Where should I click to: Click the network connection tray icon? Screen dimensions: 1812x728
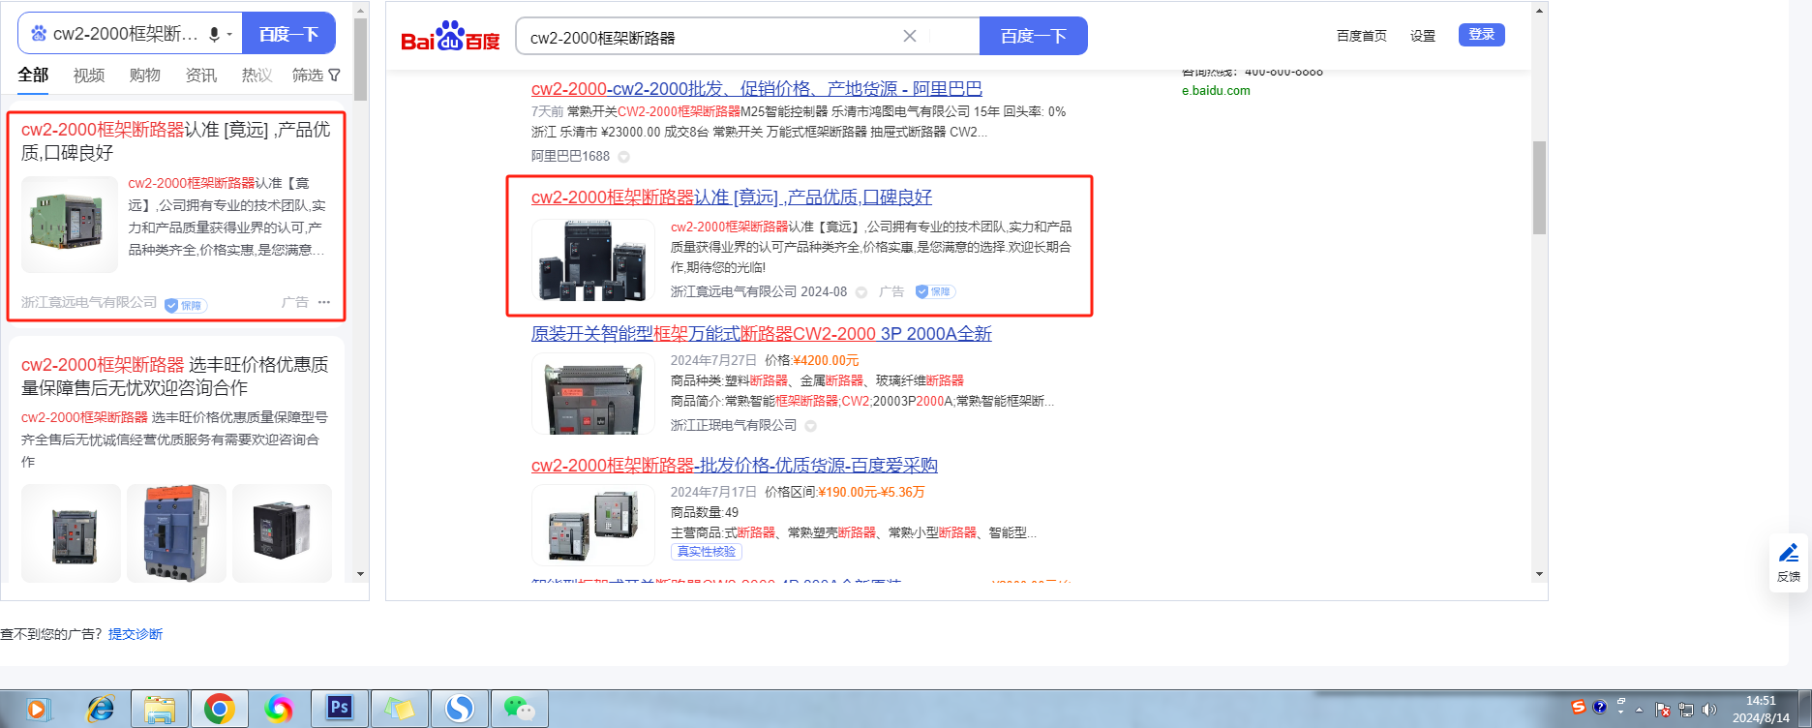(x=1686, y=710)
